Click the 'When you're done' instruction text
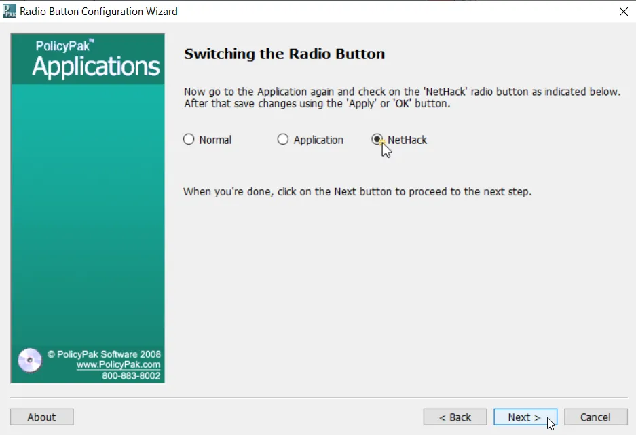This screenshot has height=435, width=636. coord(357,192)
